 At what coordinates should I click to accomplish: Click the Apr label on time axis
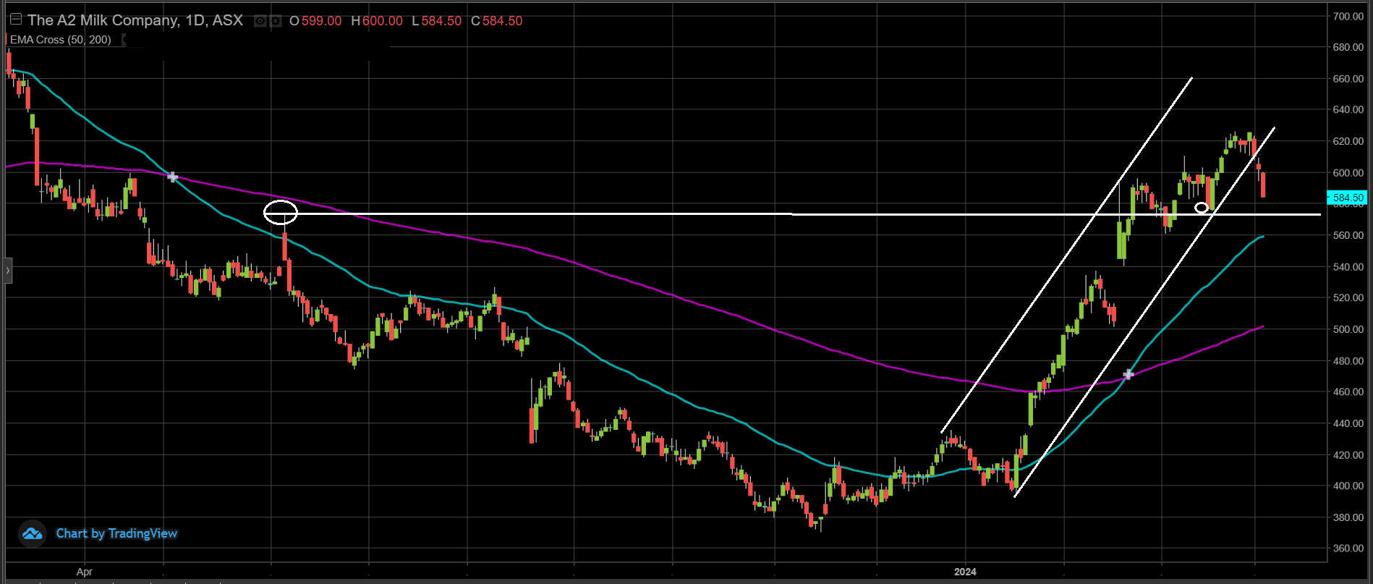(x=85, y=572)
